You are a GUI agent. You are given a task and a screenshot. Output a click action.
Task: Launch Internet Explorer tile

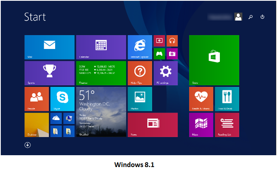tap(140, 47)
